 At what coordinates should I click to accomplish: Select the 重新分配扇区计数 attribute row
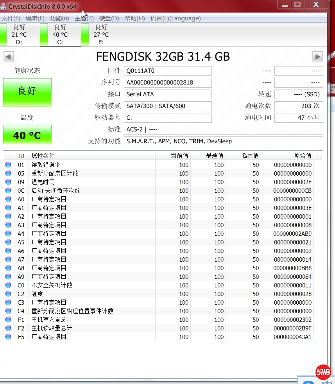pos(55,174)
